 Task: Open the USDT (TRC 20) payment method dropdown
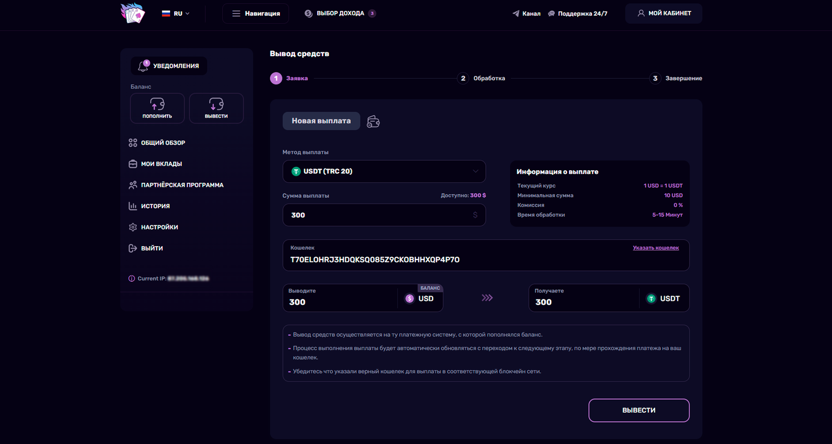coord(384,171)
